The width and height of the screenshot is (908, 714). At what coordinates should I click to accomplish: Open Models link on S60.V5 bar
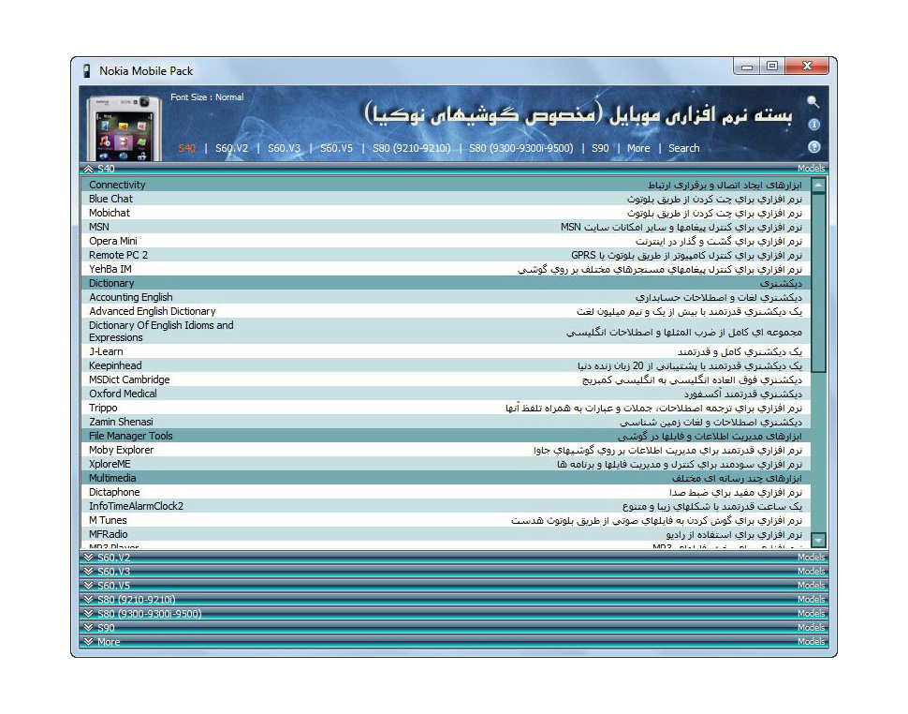point(811,586)
